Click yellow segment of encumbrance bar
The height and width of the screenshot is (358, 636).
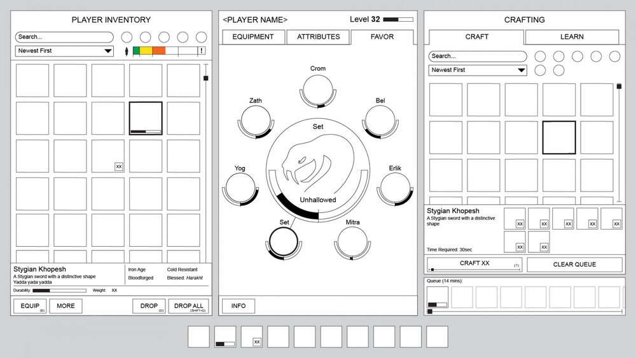click(146, 51)
